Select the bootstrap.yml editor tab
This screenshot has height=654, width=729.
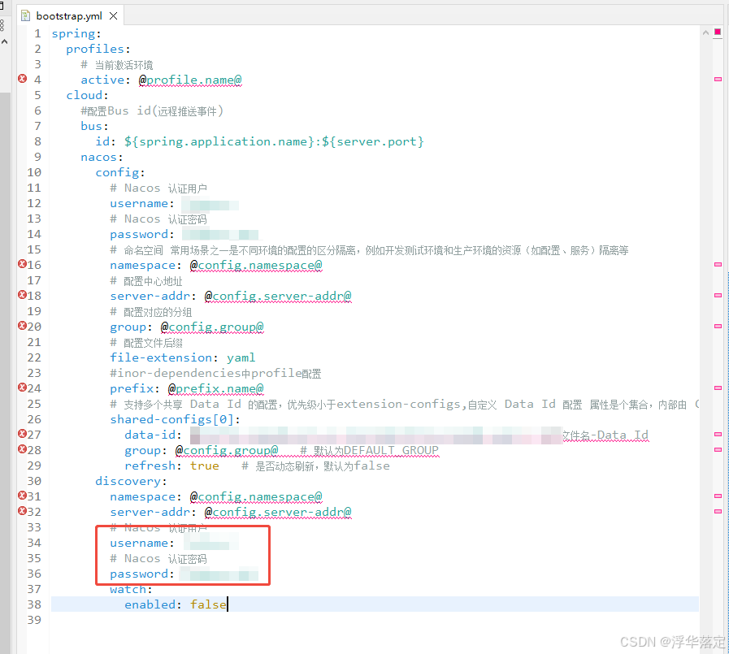tap(69, 15)
